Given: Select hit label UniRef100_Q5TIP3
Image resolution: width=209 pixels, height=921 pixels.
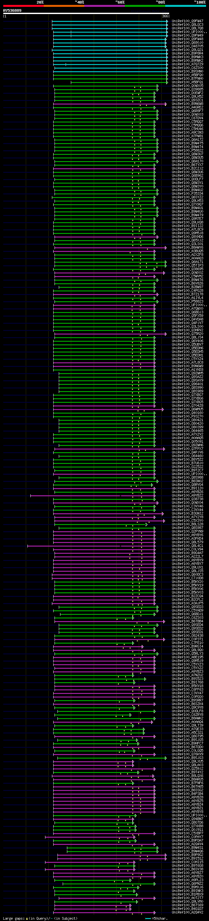Looking at the screenshot, I should (187, 266).
